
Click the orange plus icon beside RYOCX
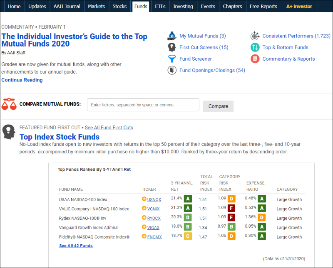(x=144, y=218)
